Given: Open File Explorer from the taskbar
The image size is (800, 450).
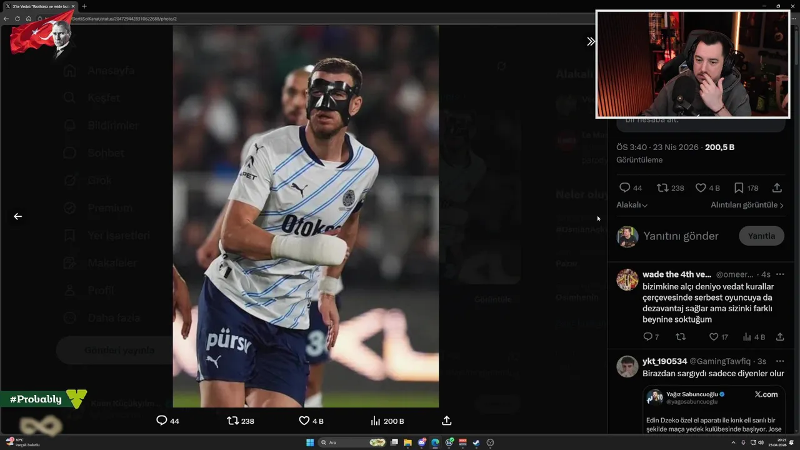Looking at the screenshot, I should [407, 442].
